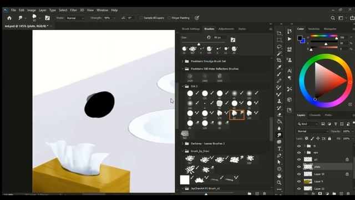The width and height of the screenshot is (355, 200).
Task: Click the Hue slider in Color panel
Action: 324,36
